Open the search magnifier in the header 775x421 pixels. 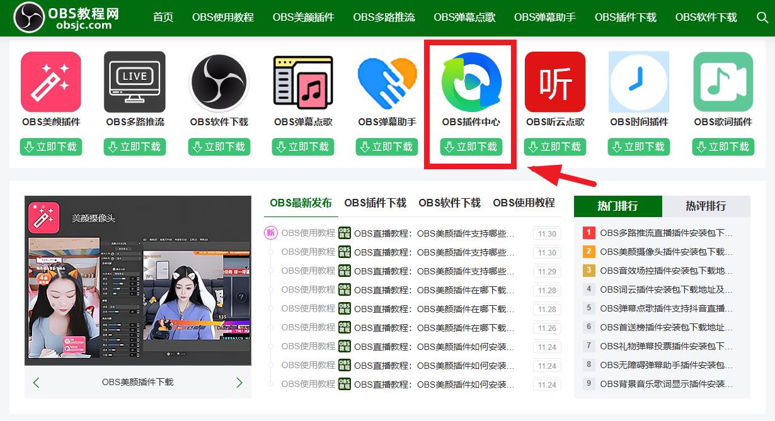click(x=762, y=18)
